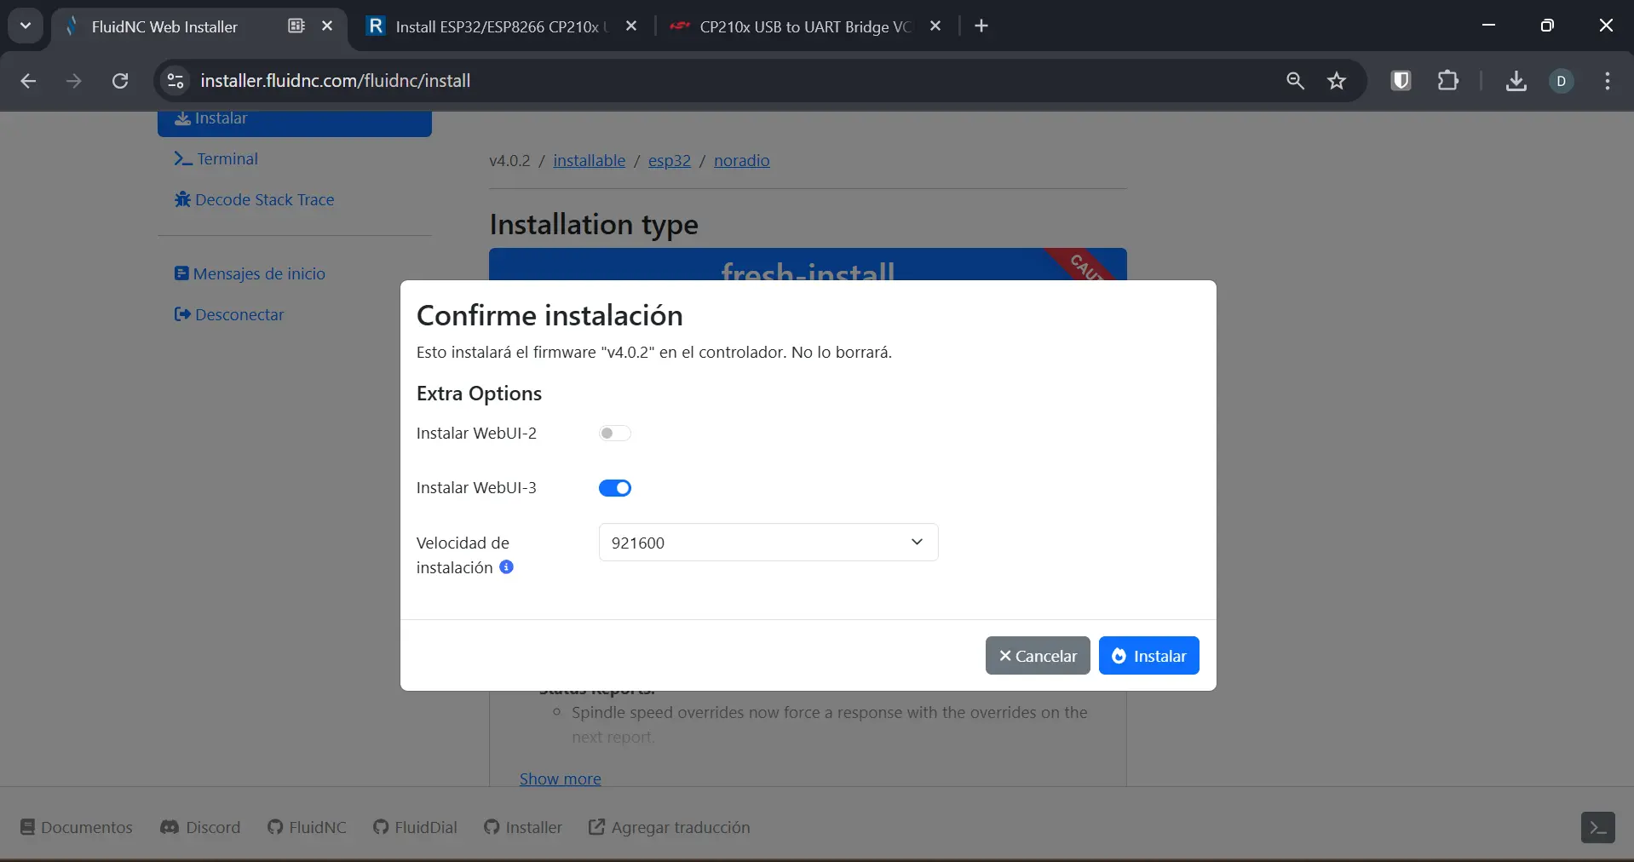Image resolution: width=1634 pixels, height=862 pixels.
Task: Open the terminal toggle at bottom right
Action: point(1598,827)
